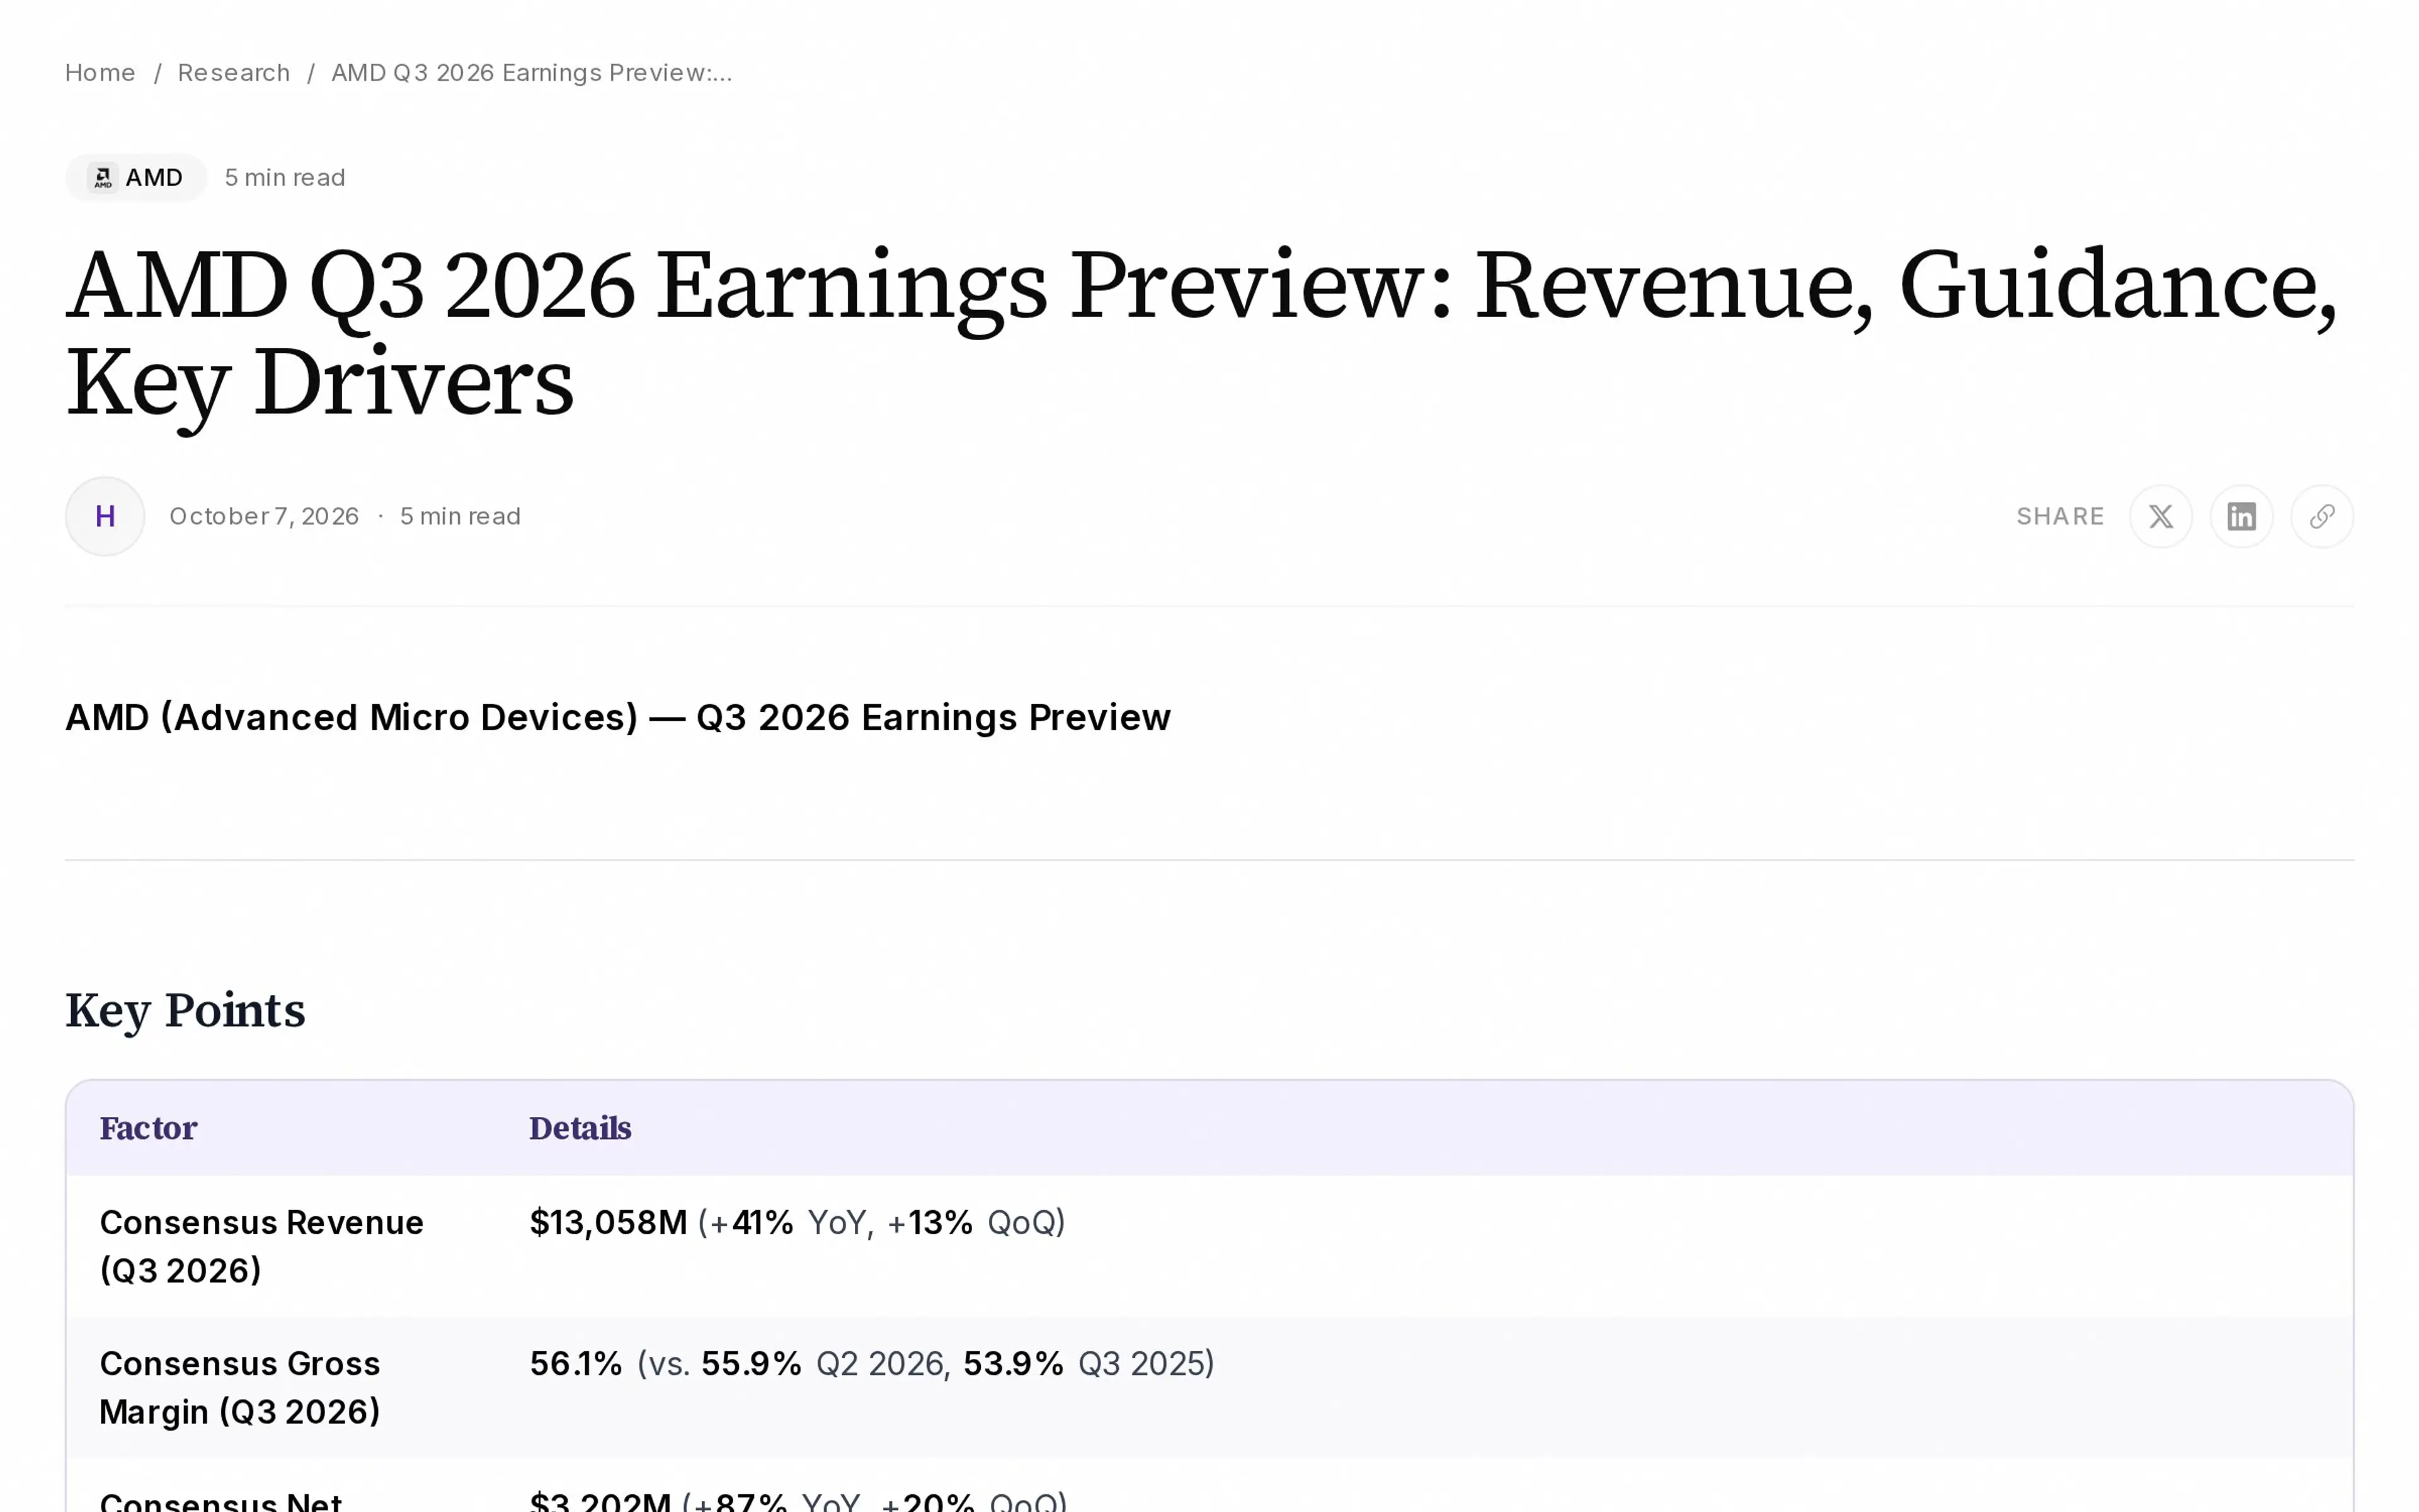Viewport: 2419px width, 1512px height.
Task: Click the $13,058M revenue value
Action: pos(608,1222)
